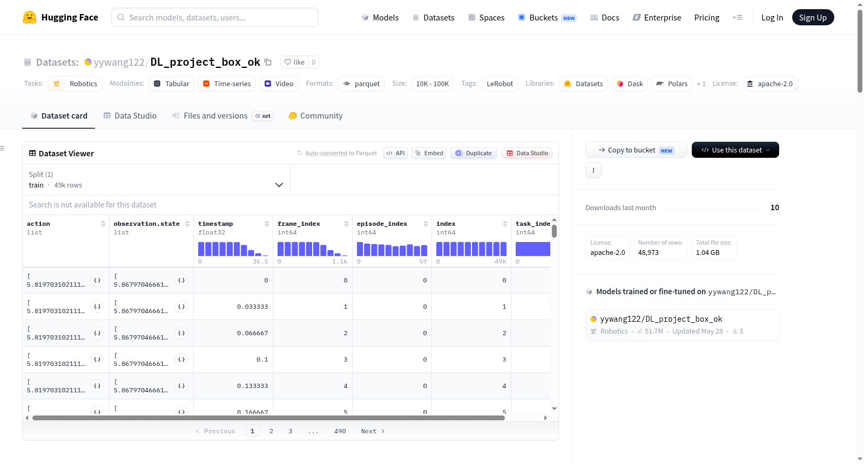Click Copy to bucket button

pyautogui.click(x=636, y=150)
